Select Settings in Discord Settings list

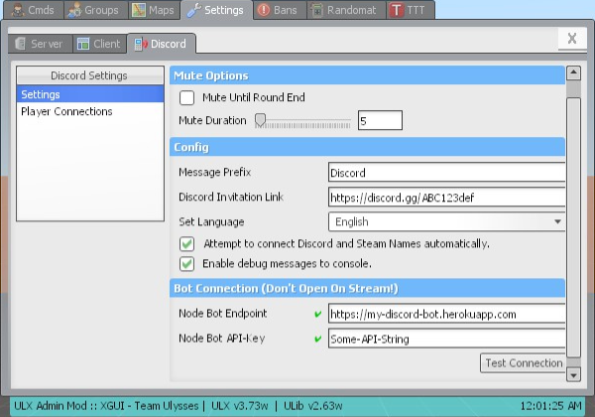[90, 94]
